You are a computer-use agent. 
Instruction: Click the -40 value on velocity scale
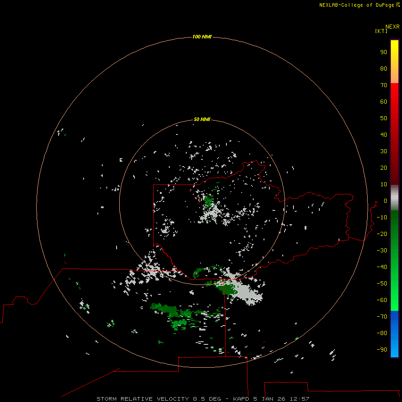pos(382,267)
